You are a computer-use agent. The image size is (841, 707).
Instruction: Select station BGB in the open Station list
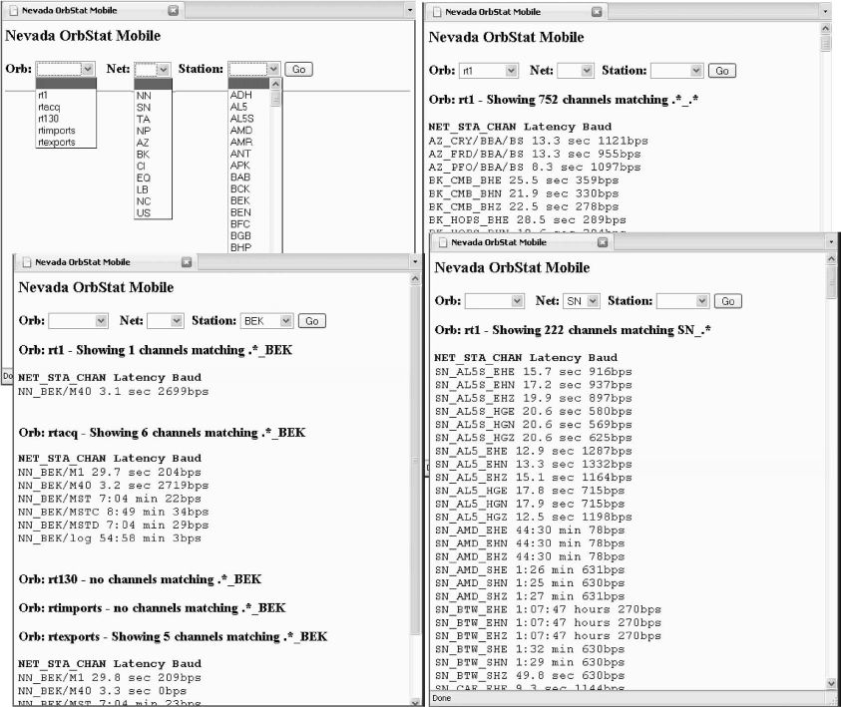(x=249, y=236)
